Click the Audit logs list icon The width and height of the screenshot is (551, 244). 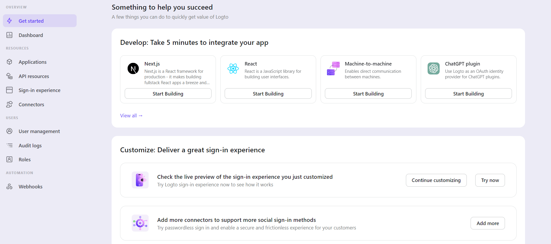[x=9, y=145]
